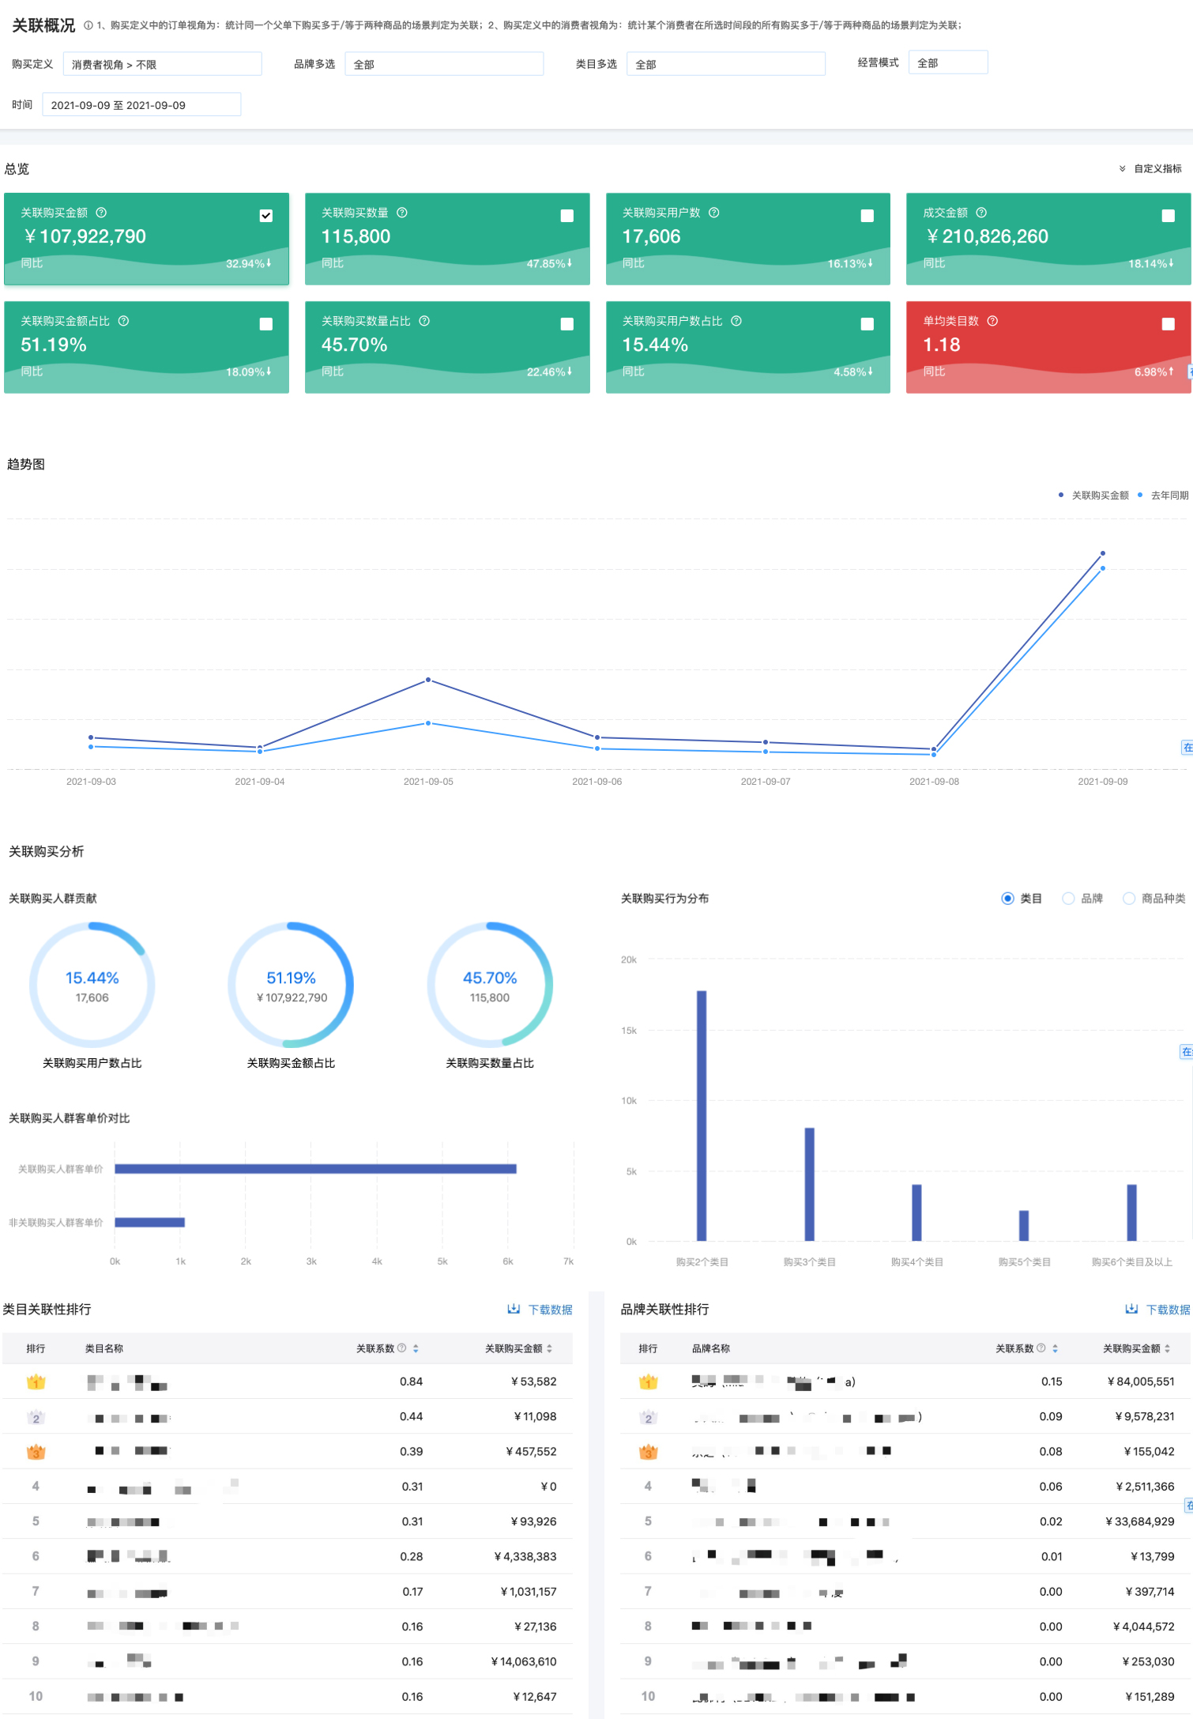
Task: Click the 关联购买数量占比 ring chart
Action: (490, 986)
